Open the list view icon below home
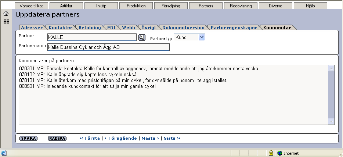This screenshot has height=157, width=343. (6, 21)
